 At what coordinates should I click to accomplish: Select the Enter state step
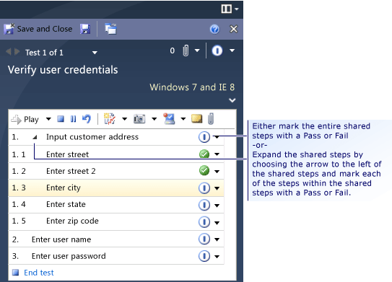(116, 205)
